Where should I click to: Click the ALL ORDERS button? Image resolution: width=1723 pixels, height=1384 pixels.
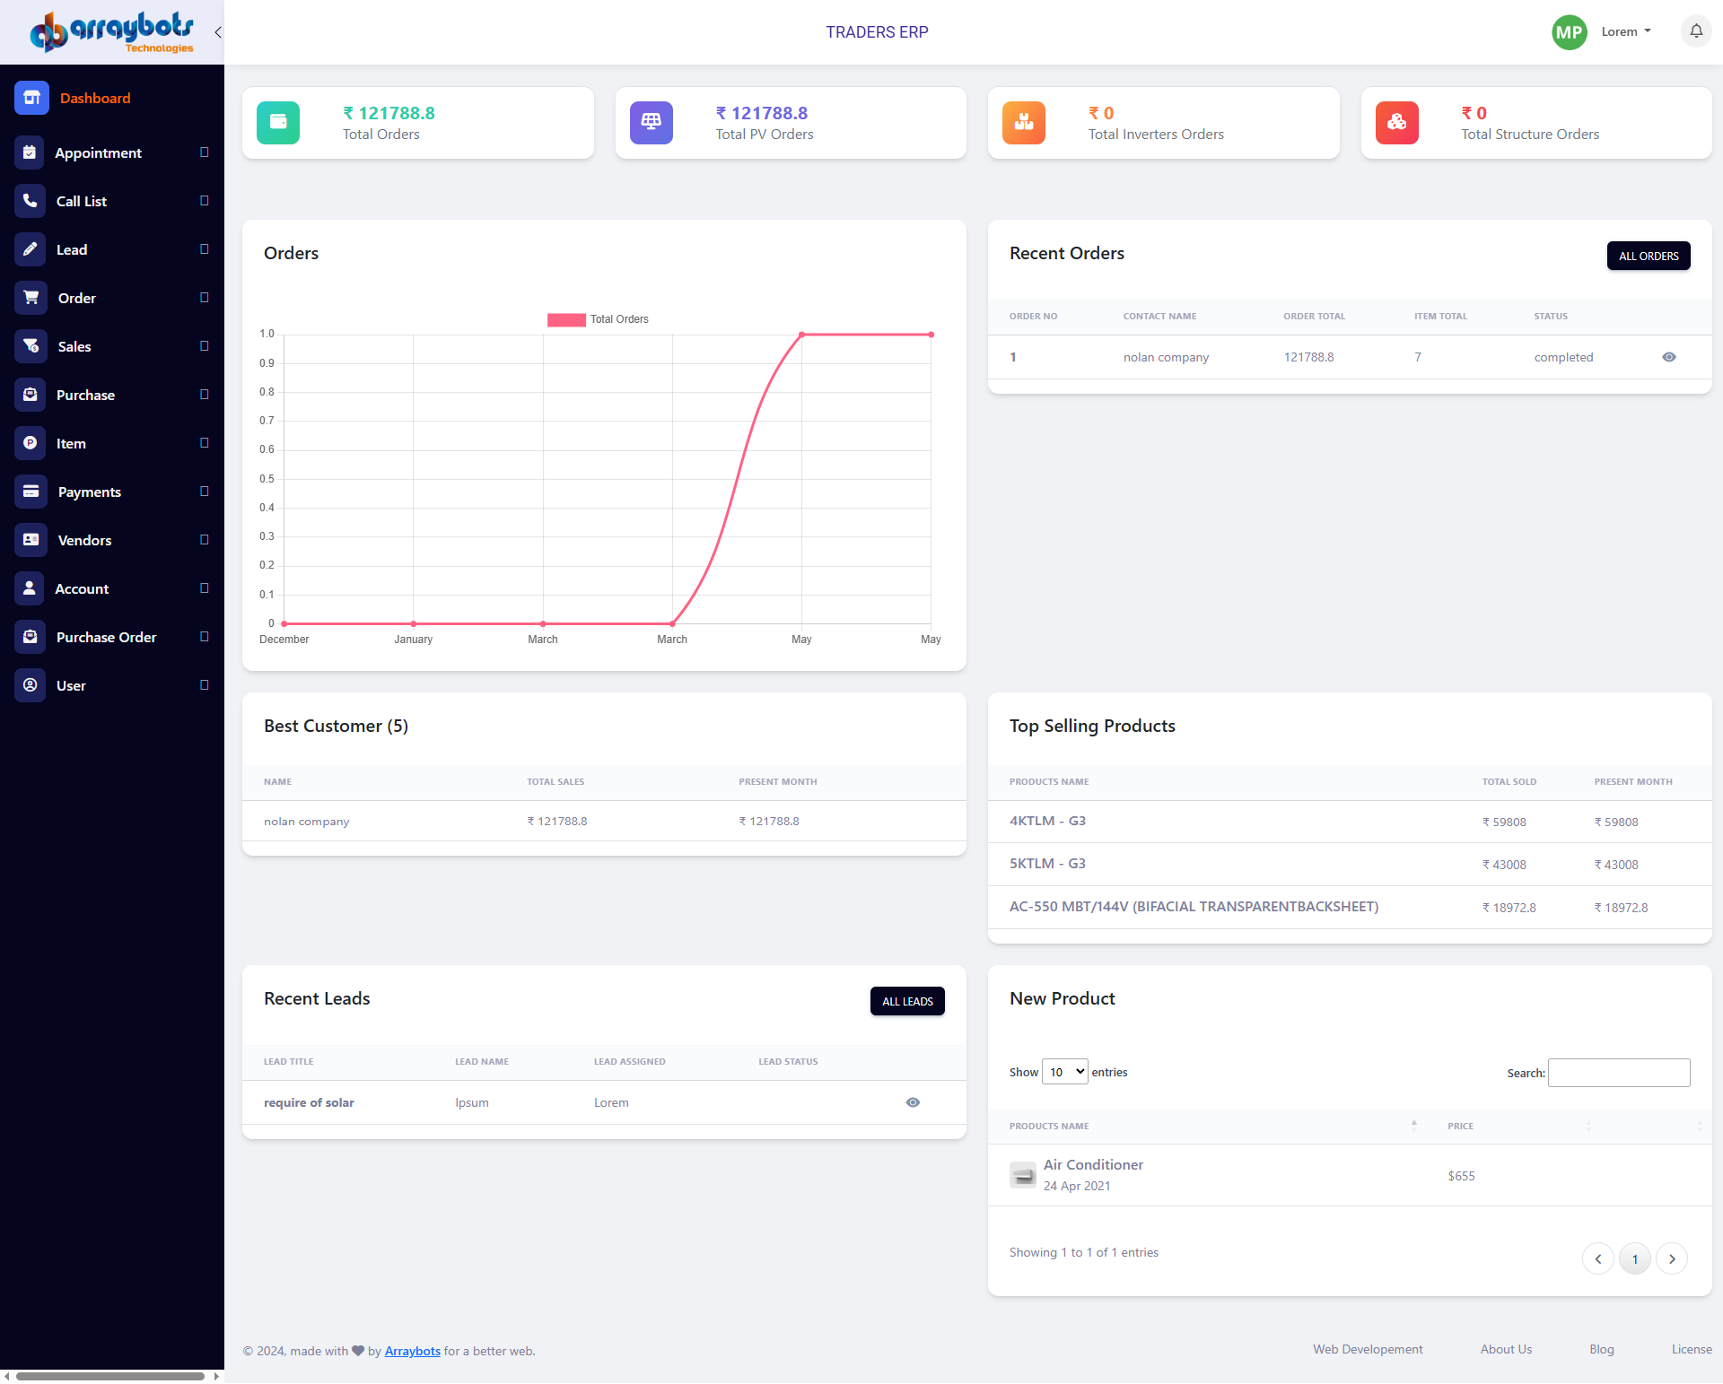pos(1648,256)
